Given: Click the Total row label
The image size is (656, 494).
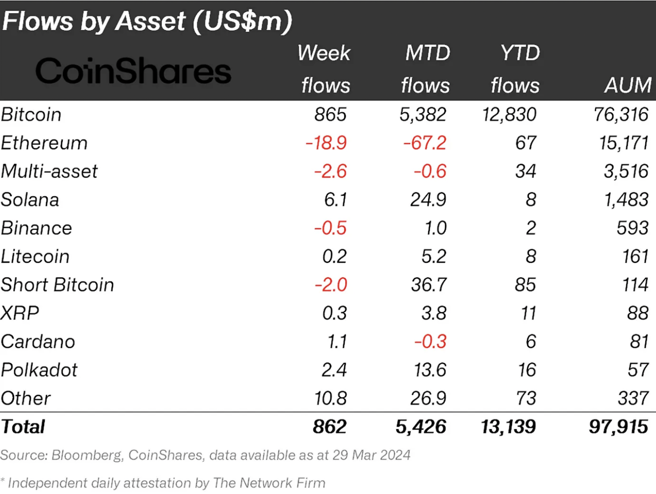Looking at the screenshot, I should 23,427.
